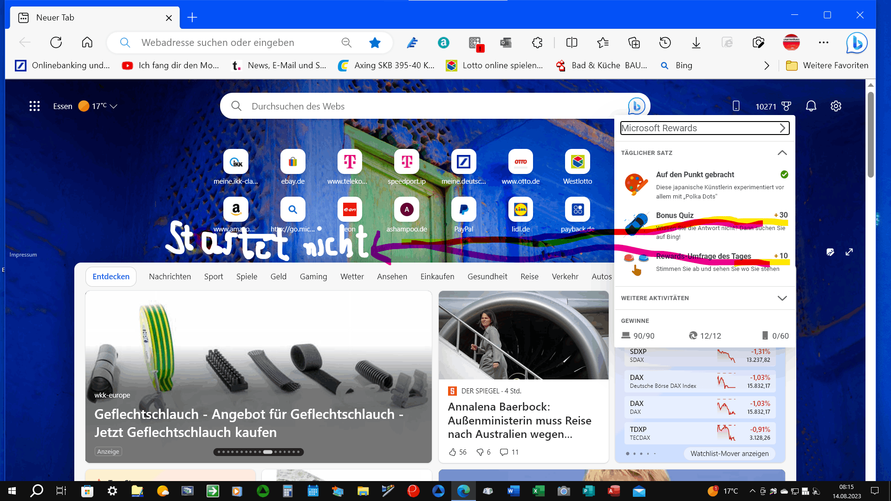Image resolution: width=891 pixels, height=501 pixels.
Task: Open the Gaming tab
Action: pos(313,276)
